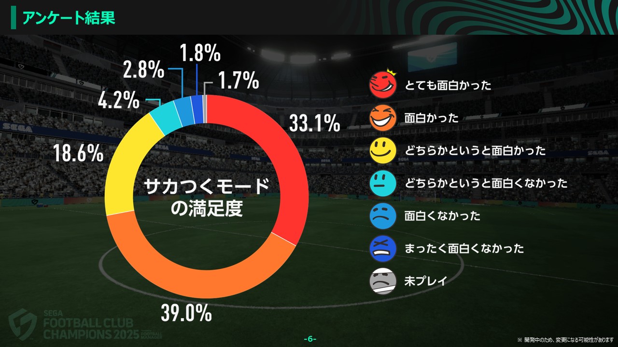Select the gray 未プレイ face icon
The height and width of the screenshot is (347, 618).
pos(382,281)
